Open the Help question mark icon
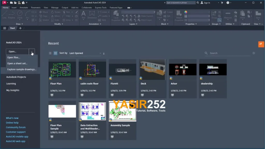Image resolution: width=265 pixels, height=149 pixels. pyautogui.click(x=228, y=3)
